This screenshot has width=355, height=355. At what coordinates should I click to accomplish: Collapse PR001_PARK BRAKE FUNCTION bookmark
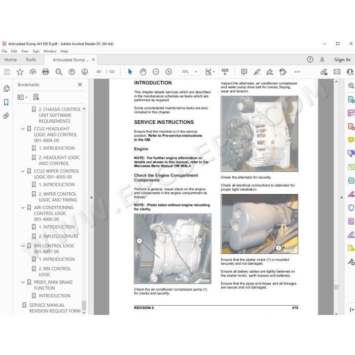tap(23, 282)
